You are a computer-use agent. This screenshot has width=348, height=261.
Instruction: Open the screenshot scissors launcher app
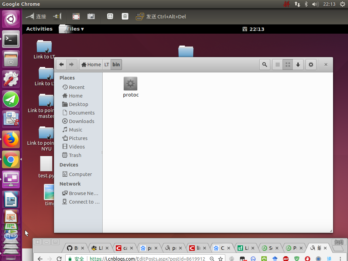11,119
